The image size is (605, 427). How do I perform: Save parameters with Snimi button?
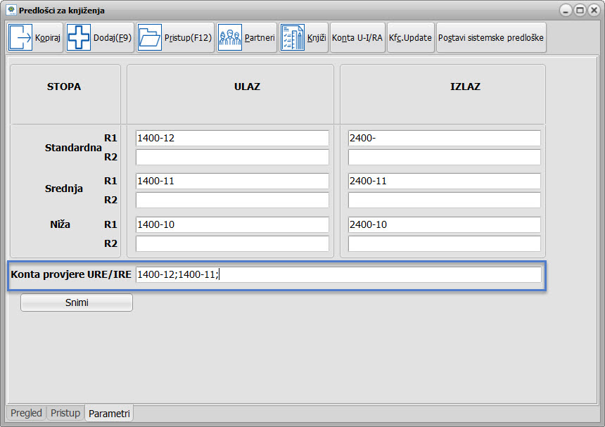pyautogui.click(x=77, y=302)
